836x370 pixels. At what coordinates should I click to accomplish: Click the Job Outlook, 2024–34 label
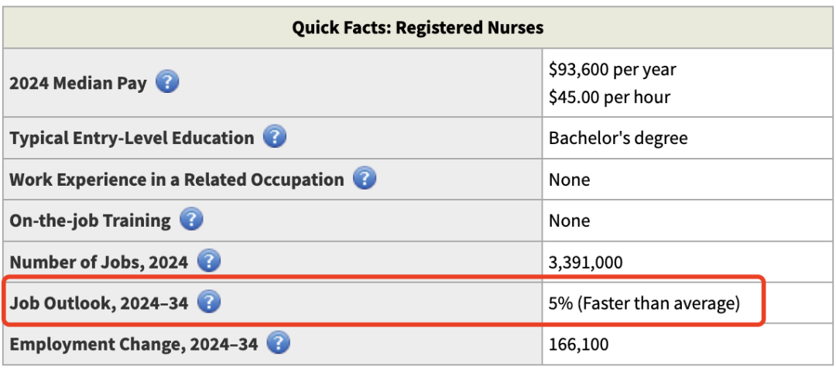click(x=99, y=303)
